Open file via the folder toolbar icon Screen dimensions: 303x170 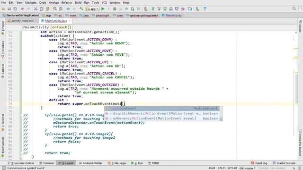tap(3, 9)
